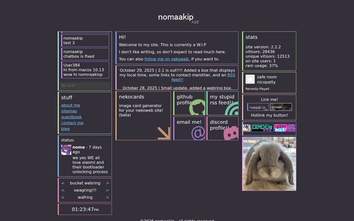Screen dimensions: 354x221
Task: Open the about me link
Action: pyautogui.click(x=70, y=105)
